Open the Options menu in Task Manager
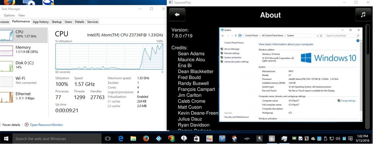373x144 pixels. pyautogui.click(x=9, y=15)
